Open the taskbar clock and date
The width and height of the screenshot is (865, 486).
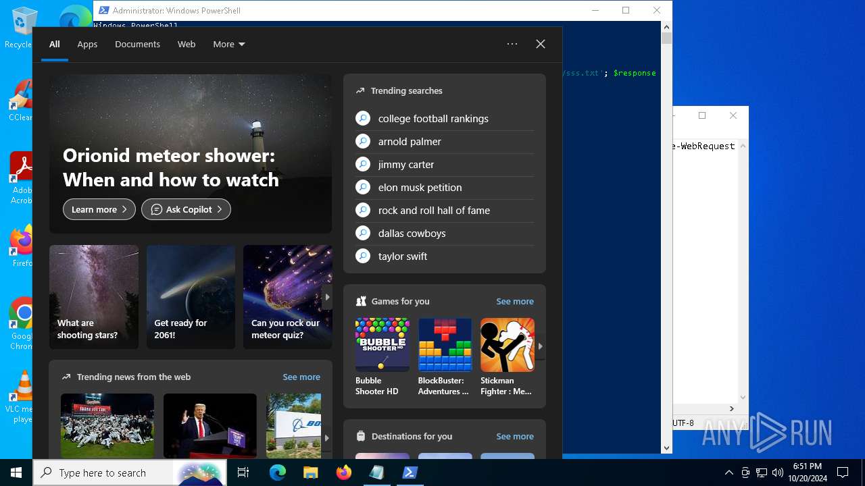[x=808, y=473]
